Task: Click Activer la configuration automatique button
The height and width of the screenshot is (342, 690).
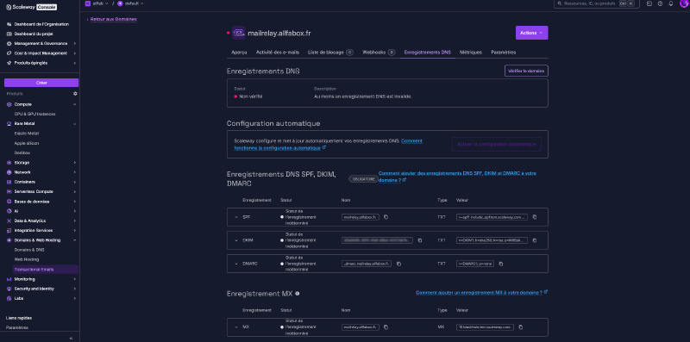Action: (497, 144)
